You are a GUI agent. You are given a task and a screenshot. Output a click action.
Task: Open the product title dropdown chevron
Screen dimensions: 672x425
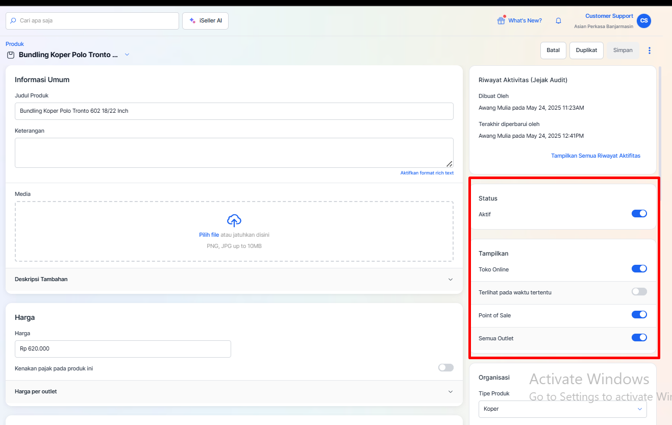[127, 55]
